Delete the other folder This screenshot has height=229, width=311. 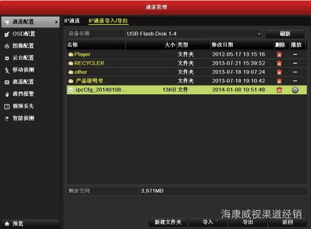pos(279,72)
